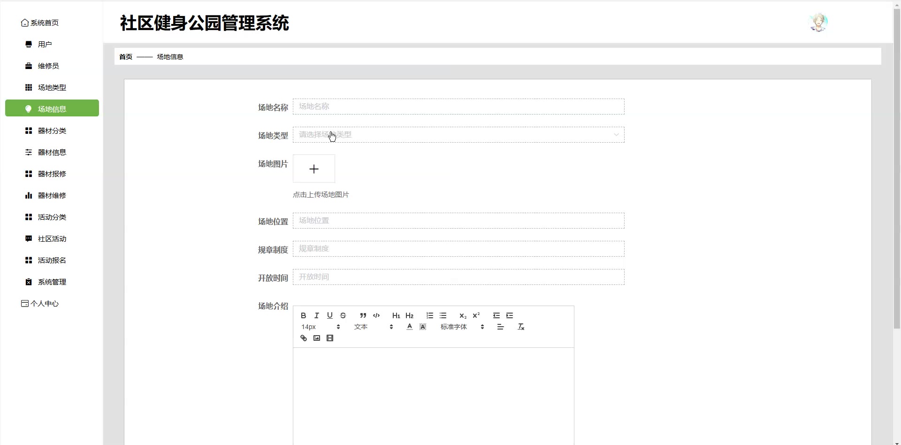
Task: Open the 活动报名 menu item
Action: [x=52, y=260]
